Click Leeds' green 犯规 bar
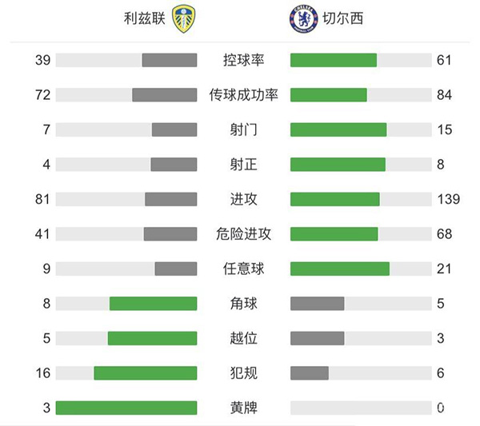480x426 pixels. click(x=145, y=373)
